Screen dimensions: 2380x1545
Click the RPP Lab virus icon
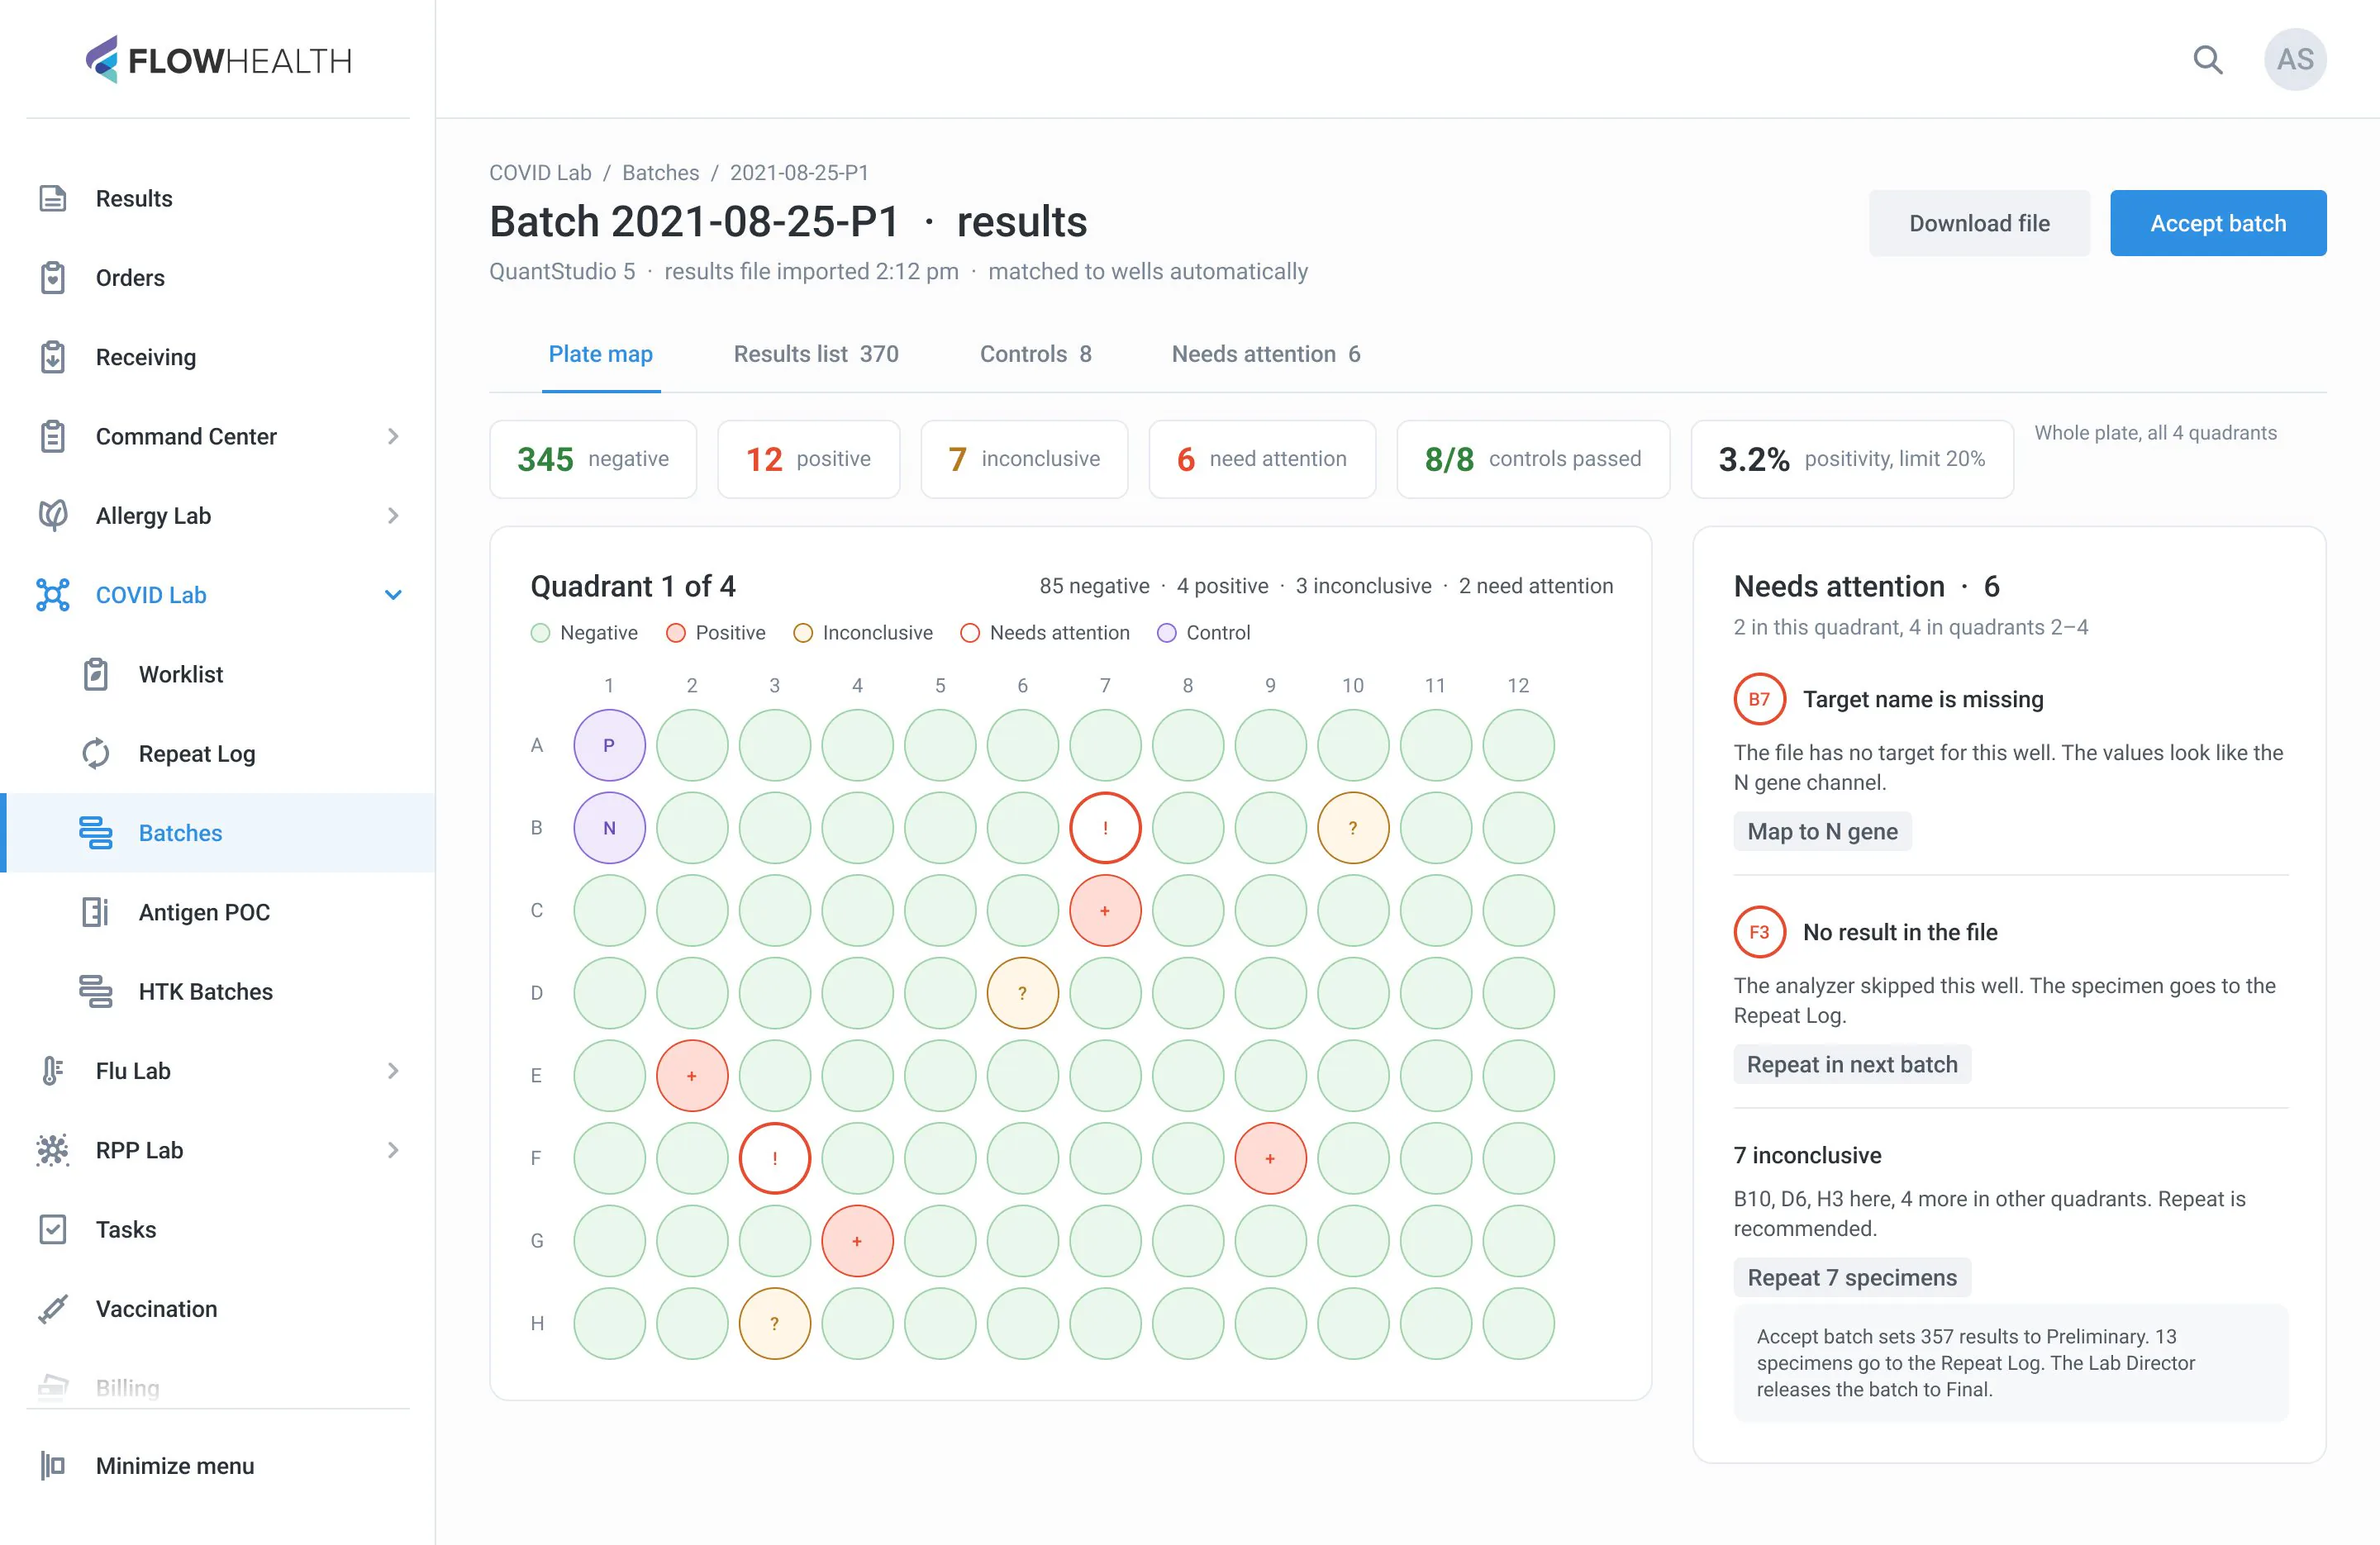(53, 1150)
